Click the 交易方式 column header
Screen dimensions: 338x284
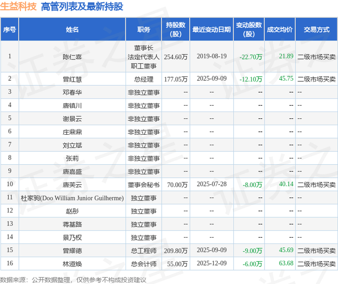[316, 29]
